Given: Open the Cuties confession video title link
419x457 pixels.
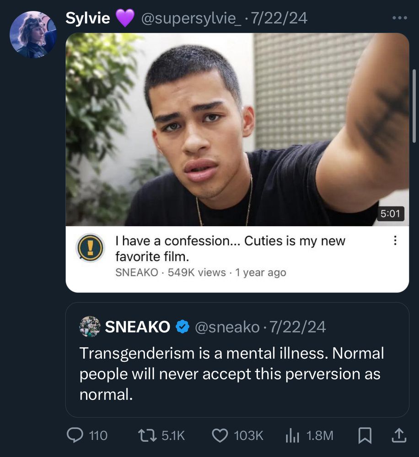Looking at the screenshot, I should coord(230,247).
